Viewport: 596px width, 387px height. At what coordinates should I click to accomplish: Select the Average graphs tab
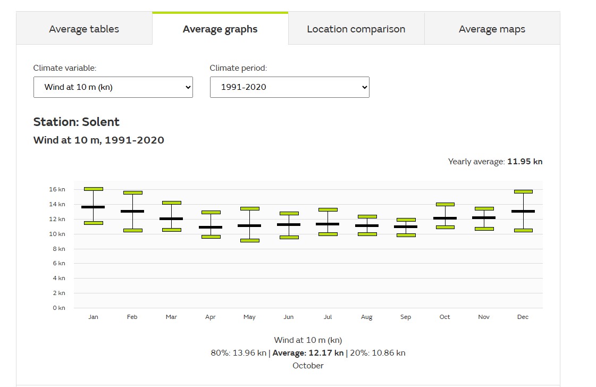[x=220, y=29]
